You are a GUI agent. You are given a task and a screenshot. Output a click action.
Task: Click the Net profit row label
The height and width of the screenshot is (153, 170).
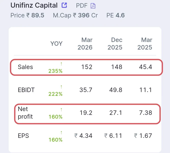(25, 113)
